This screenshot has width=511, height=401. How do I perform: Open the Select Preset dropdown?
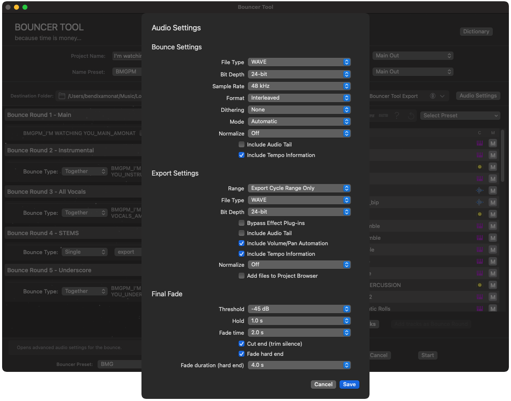point(460,116)
